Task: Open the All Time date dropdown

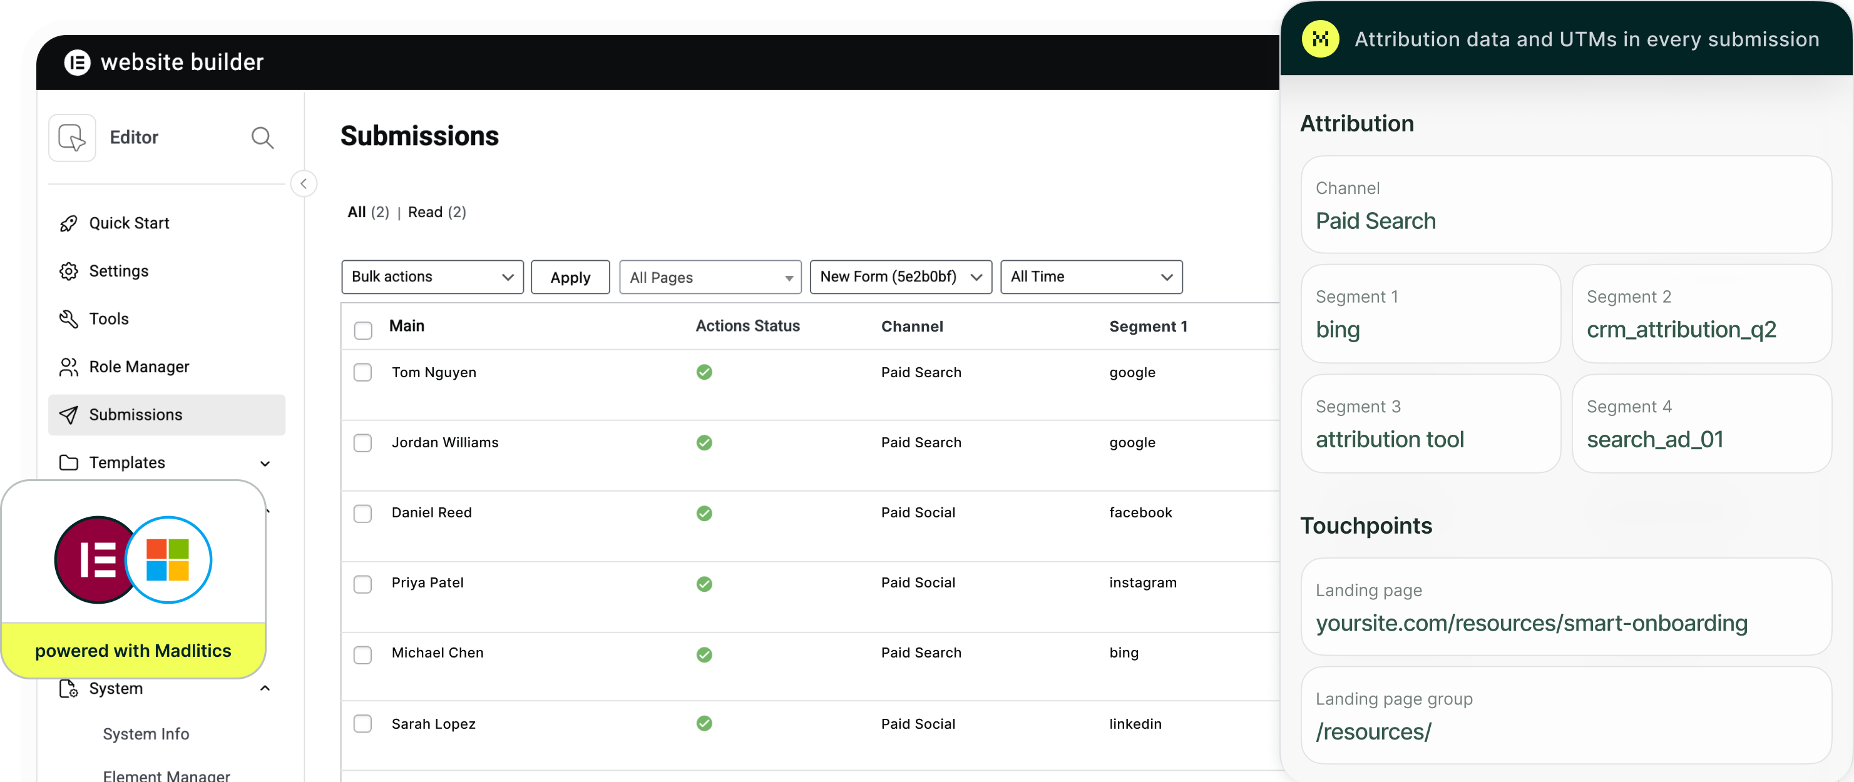Action: click(x=1091, y=277)
